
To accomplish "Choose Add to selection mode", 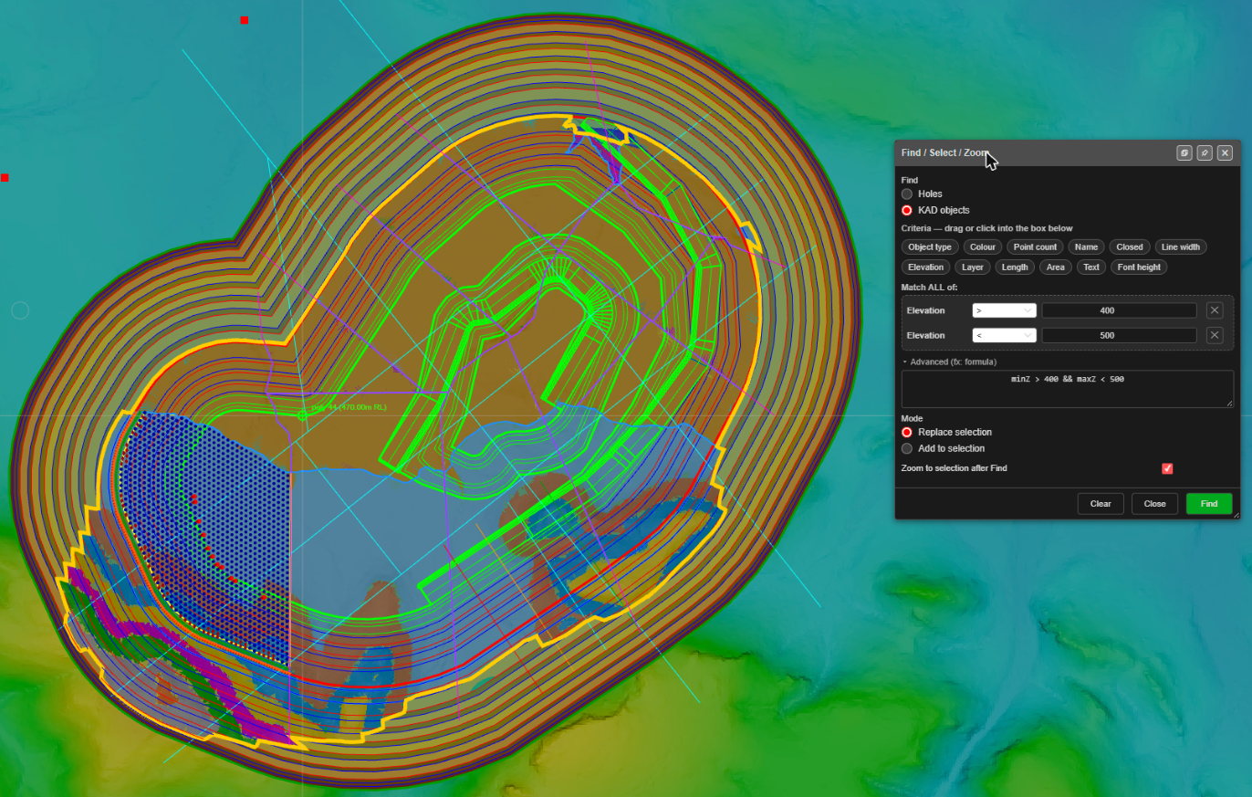I will tap(907, 448).
